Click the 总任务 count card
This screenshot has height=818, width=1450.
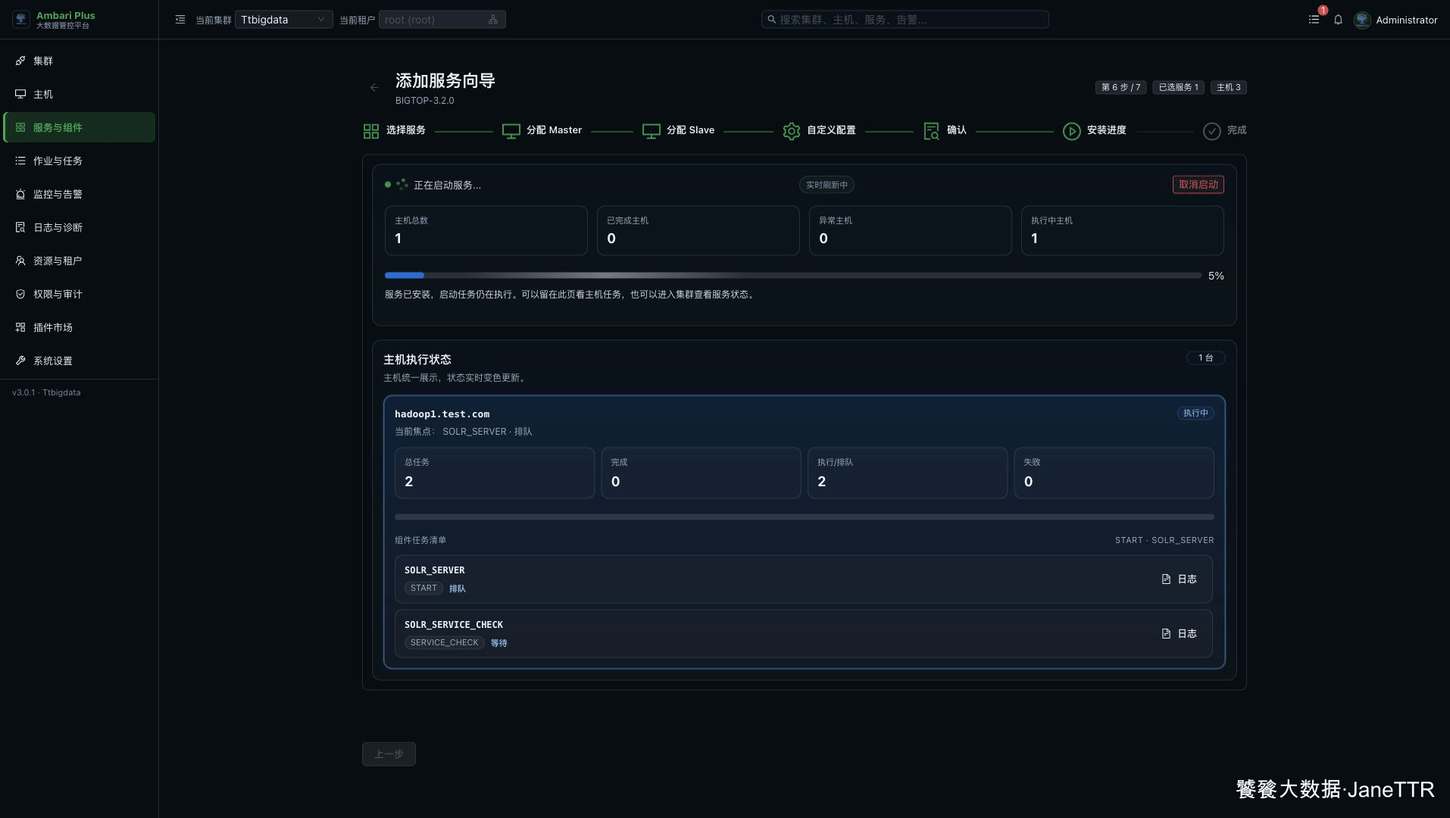494,473
